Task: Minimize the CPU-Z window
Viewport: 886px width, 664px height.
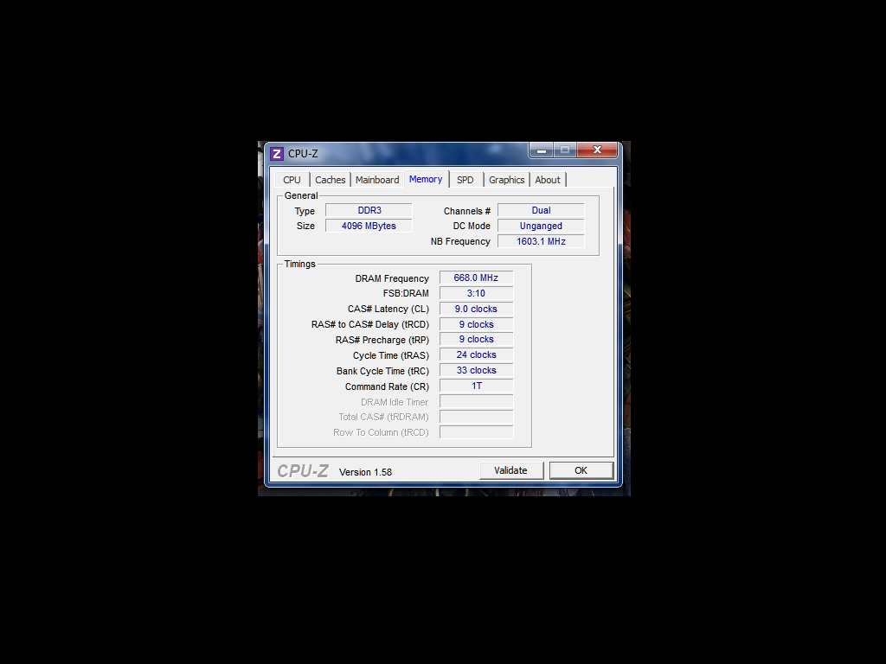Action: 542,150
